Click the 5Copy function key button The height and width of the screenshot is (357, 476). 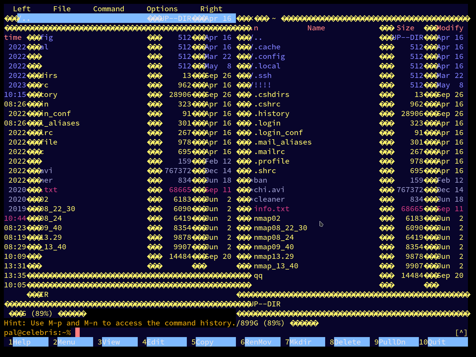pyautogui.click(x=213, y=342)
